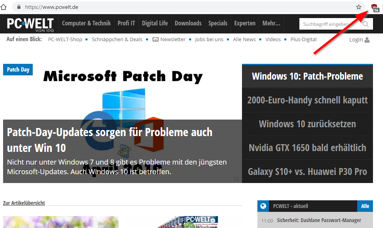Open the Downloads menu

188,23
